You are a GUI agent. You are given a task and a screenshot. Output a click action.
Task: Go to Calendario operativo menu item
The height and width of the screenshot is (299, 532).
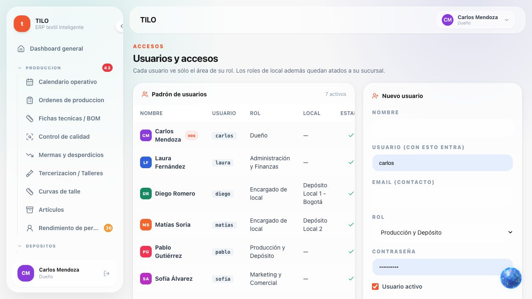click(69, 82)
